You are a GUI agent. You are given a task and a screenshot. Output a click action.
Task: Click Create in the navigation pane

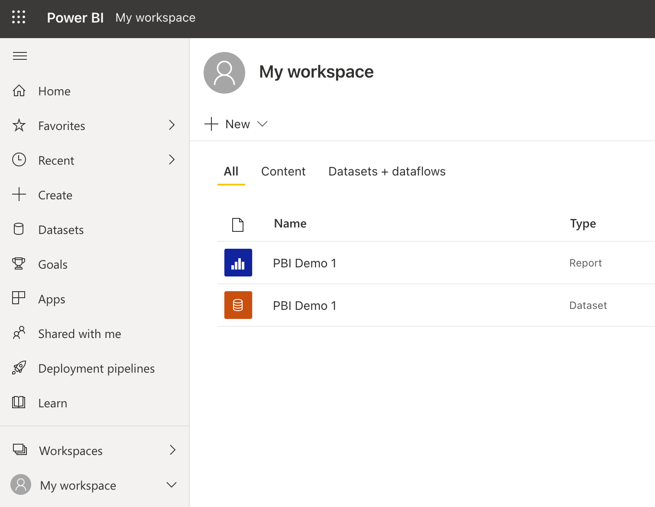[x=55, y=195]
